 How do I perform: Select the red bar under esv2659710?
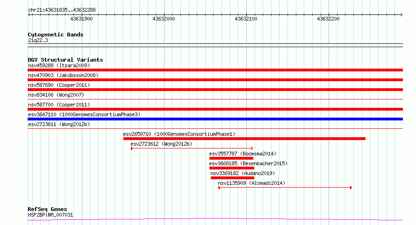(244, 139)
